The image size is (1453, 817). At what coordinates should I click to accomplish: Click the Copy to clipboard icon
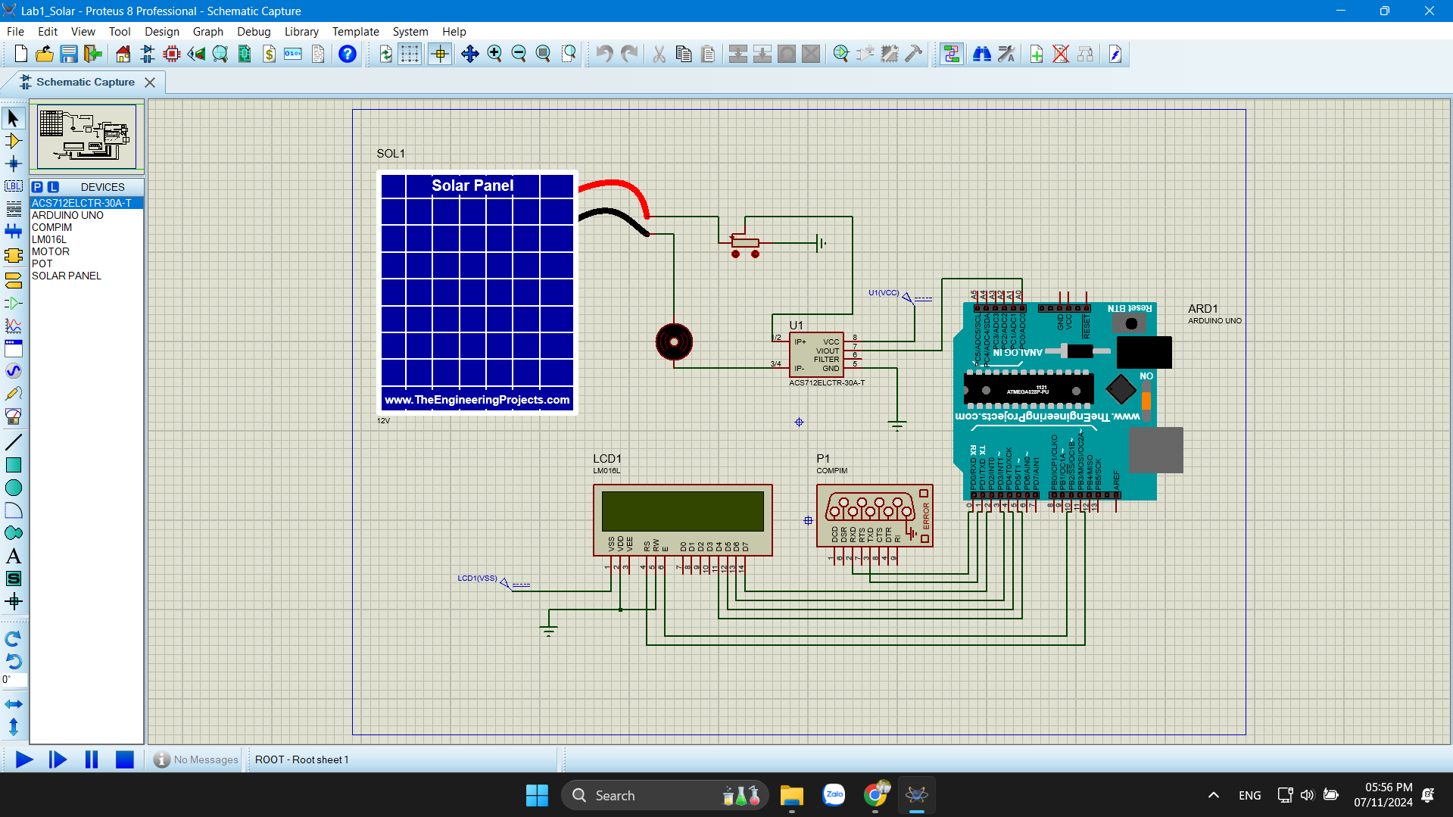[683, 54]
